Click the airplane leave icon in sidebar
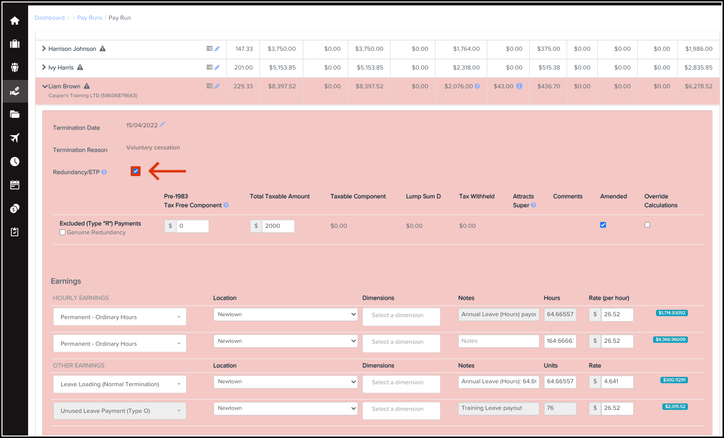The image size is (724, 438). tap(15, 138)
